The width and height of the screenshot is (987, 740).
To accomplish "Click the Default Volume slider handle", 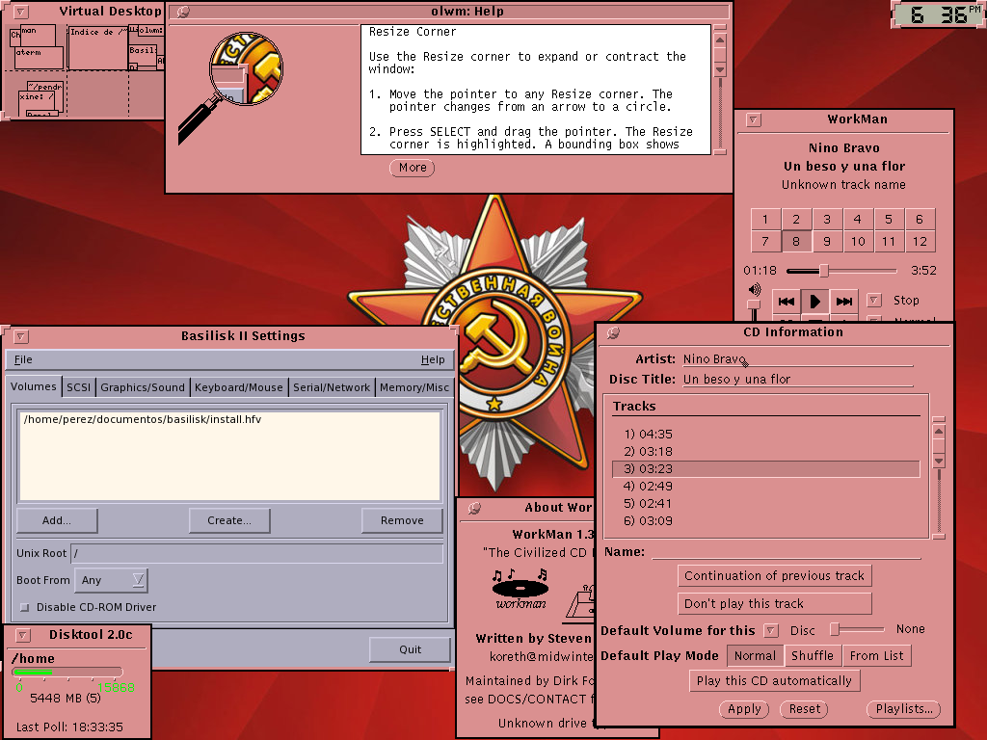I will tap(834, 629).
